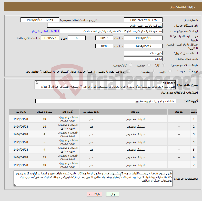Click the validity time field 18:00
This screenshot has width=202, height=201.
click(104, 46)
